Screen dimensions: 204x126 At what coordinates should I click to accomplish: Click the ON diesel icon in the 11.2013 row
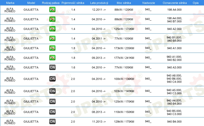52,122
